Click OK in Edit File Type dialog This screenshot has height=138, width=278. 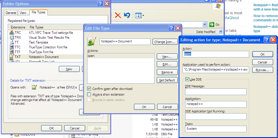pos(144,107)
